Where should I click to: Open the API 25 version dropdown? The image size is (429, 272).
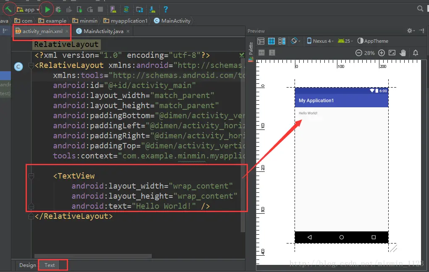point(345,41)
